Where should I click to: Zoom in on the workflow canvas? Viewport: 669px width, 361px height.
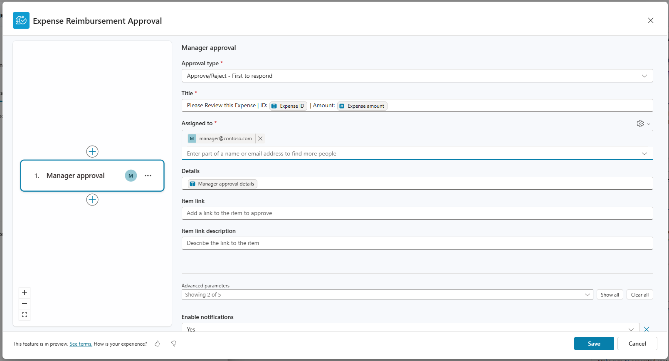click(x=25, y=293)
